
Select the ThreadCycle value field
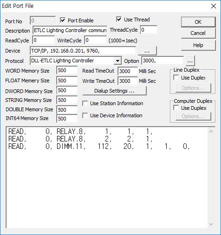click(149, 30)
